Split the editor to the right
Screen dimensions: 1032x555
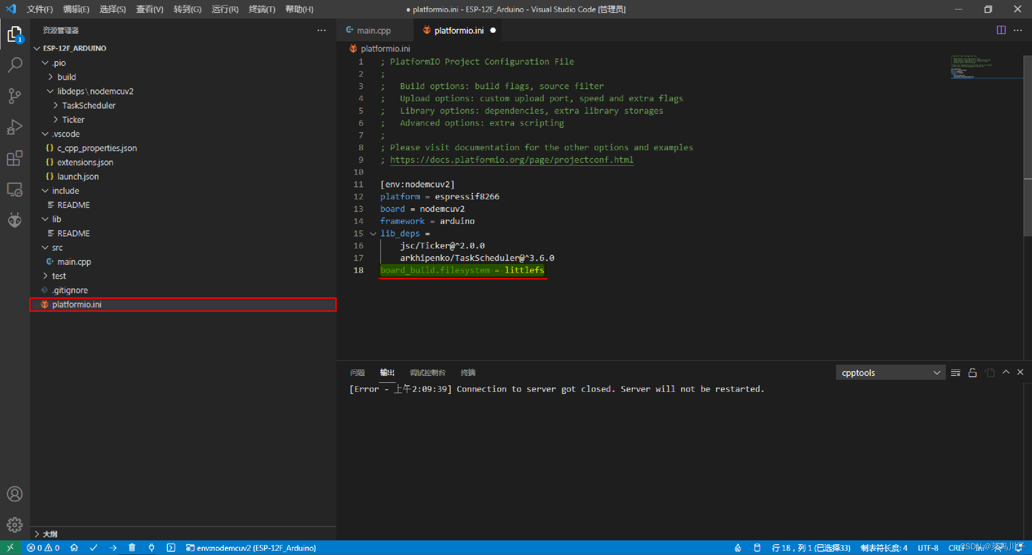coord(1001,30)
